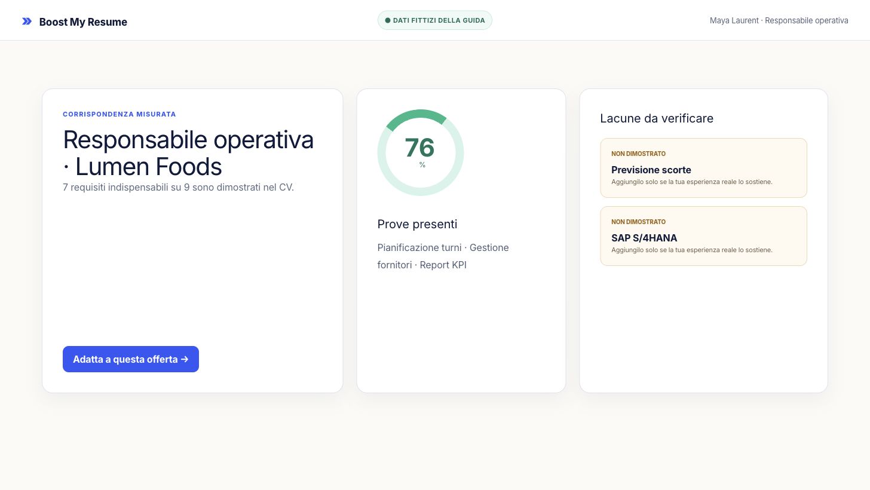Click the Non dimostrato label above Previsione scorte
870x490 pixels.
coord(638,154)
